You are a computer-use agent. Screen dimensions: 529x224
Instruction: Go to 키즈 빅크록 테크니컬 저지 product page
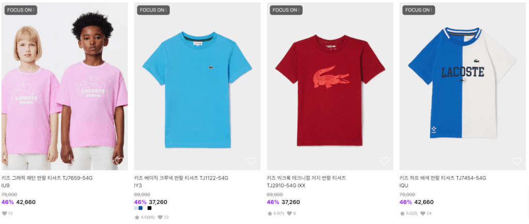(x=306, y=178)
